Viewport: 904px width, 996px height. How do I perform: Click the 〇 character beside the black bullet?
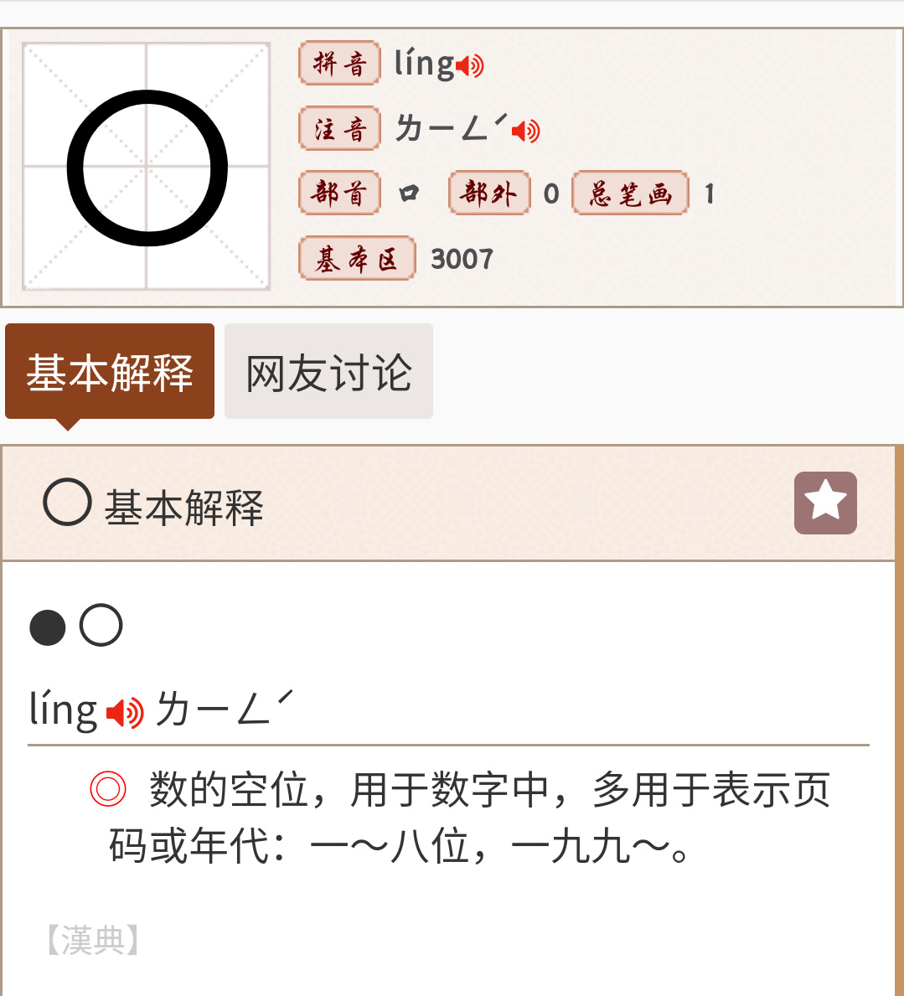pos(101,626)
